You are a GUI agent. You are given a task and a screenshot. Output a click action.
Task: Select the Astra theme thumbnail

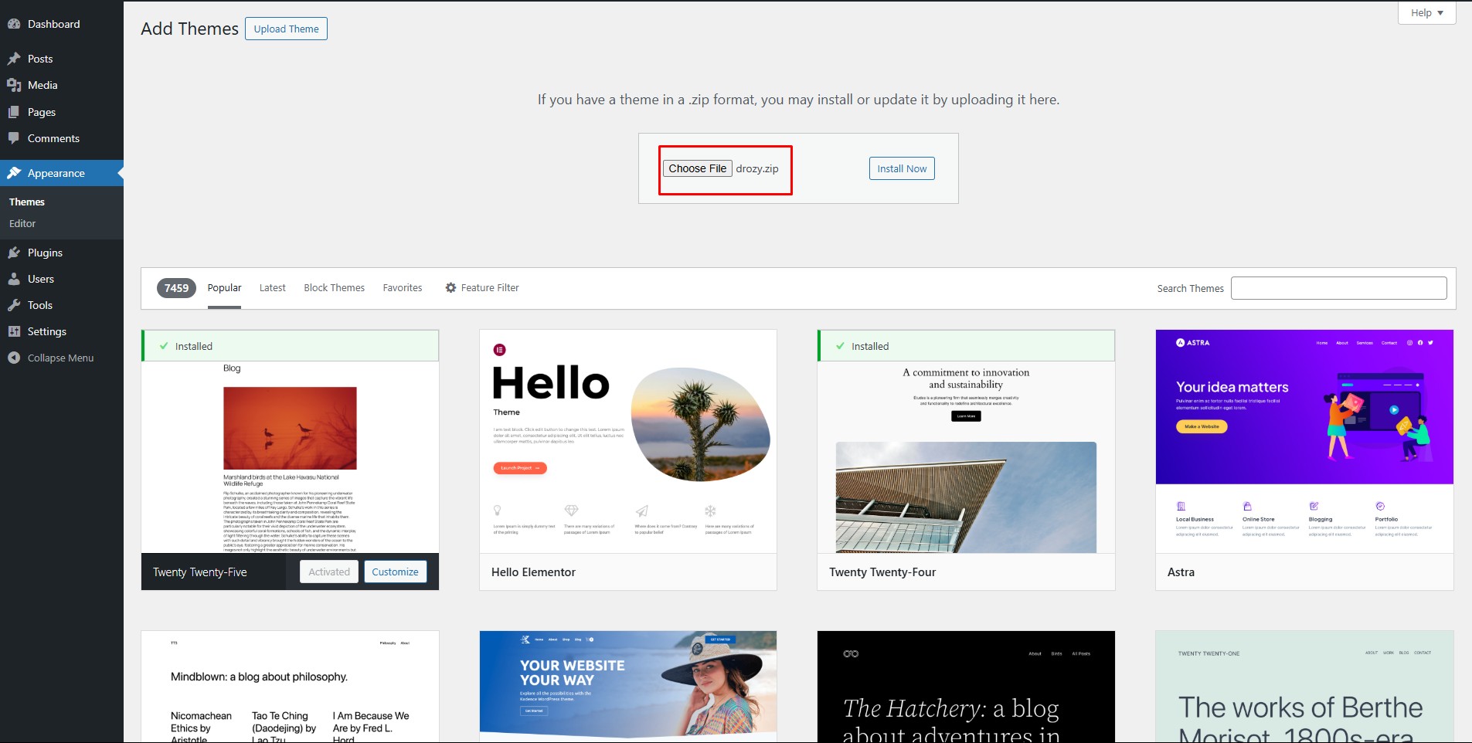tap(1304, 441)
